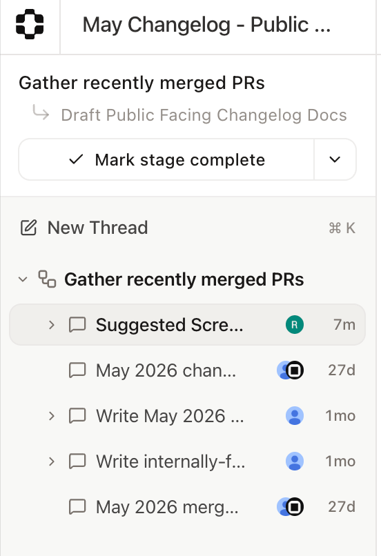Click user avatar on Write internally-f... row
Image resolution: width=381 pixels, height=556 pixels.
295,461
